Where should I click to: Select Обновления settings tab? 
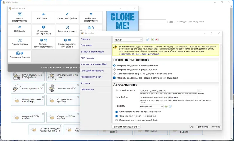point(96,90)
